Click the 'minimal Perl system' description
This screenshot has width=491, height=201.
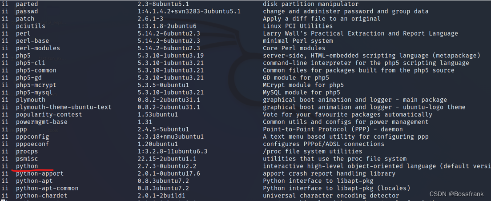(298, 41)
